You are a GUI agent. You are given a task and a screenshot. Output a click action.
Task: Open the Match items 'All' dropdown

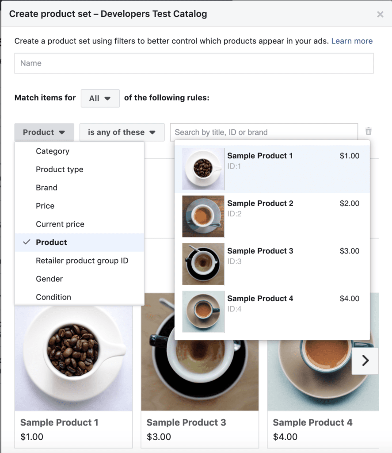[100, 98]
